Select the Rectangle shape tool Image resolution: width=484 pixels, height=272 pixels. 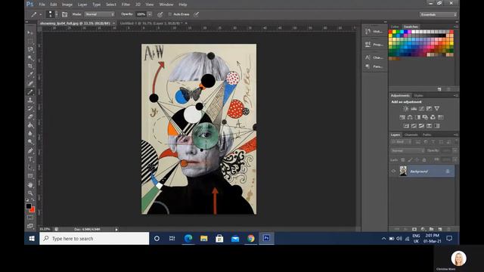[x=30, y=176]
